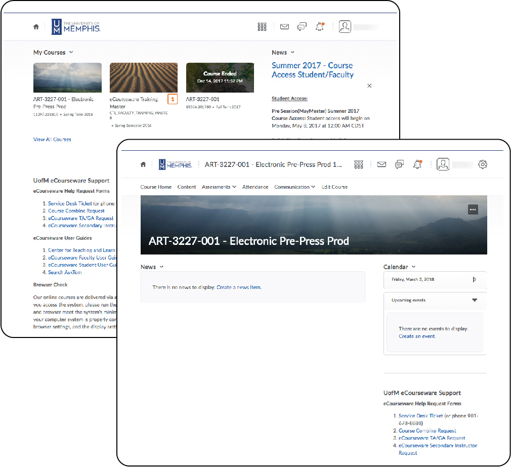Image resolution: width=511 pixels, height=467 pixels.
Task: Click the home icon in the course page header
Action: tap(143, 164)
